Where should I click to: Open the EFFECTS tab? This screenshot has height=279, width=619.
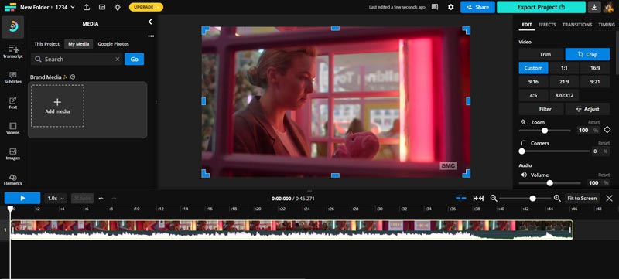point(547,25)
